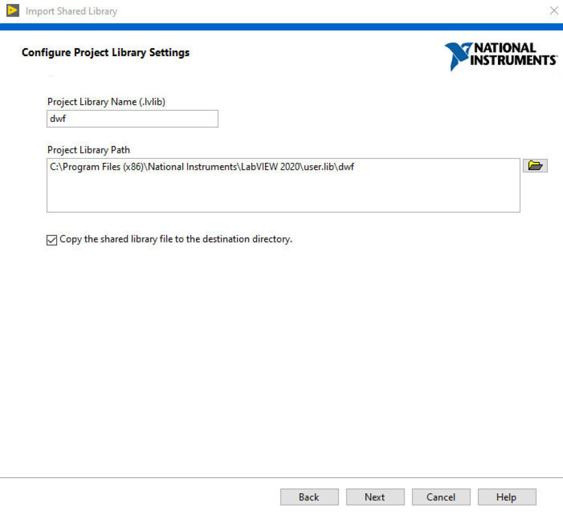Browse for project library path folder
563x519 pixels.
click(535, 166)
